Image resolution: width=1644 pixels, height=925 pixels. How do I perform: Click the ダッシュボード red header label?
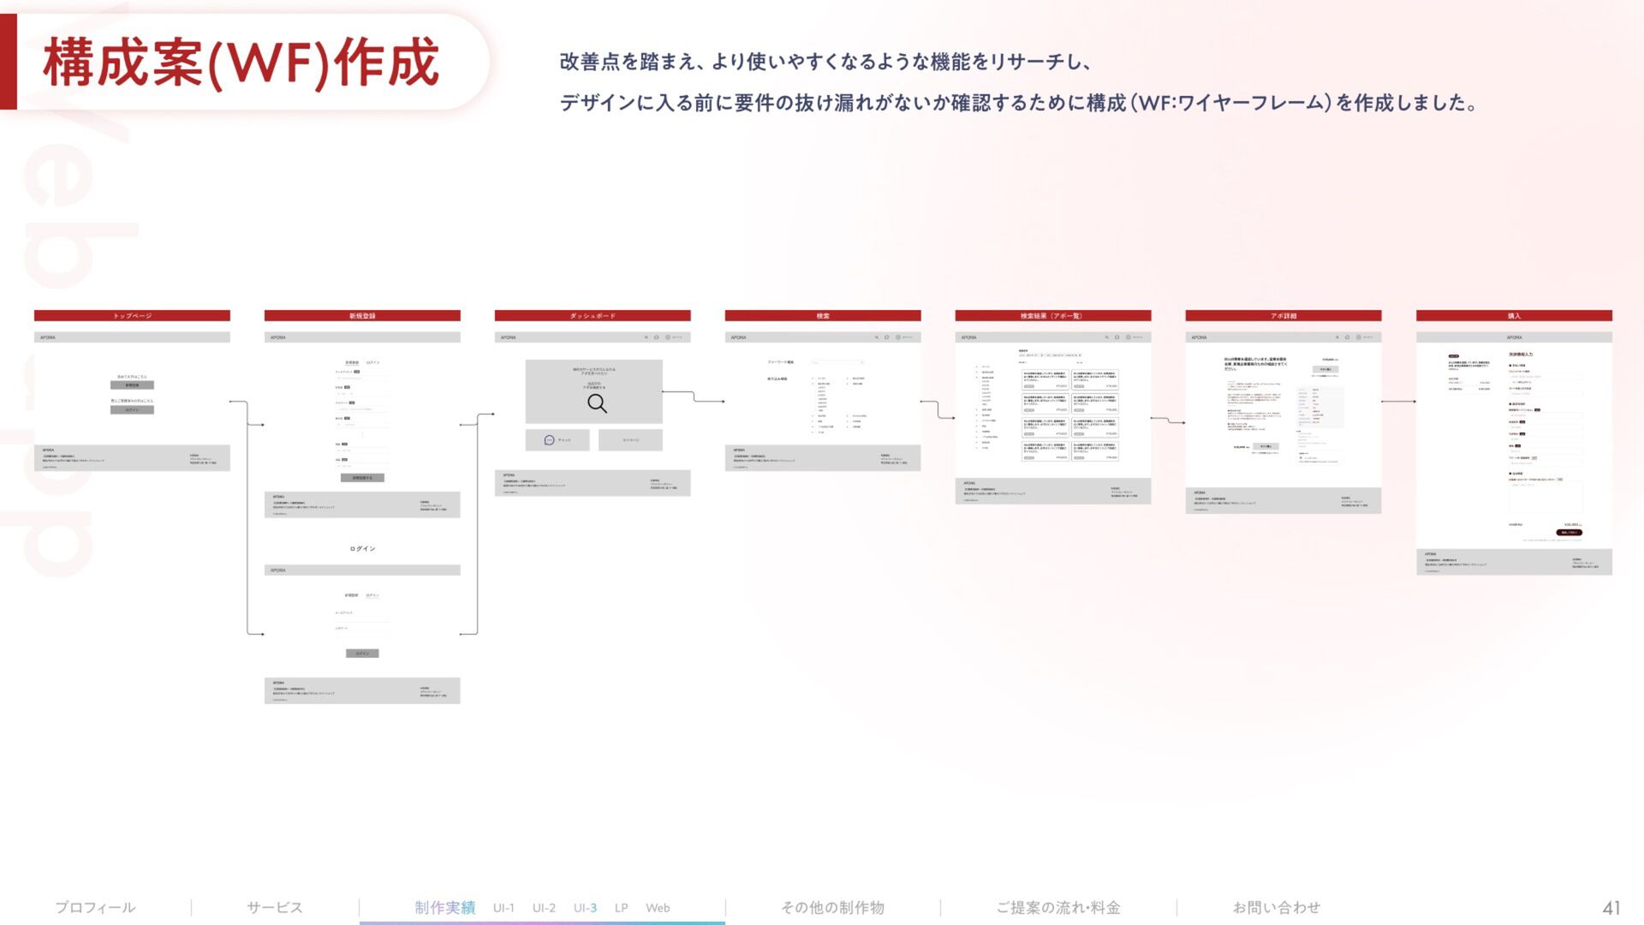point(593,316)
